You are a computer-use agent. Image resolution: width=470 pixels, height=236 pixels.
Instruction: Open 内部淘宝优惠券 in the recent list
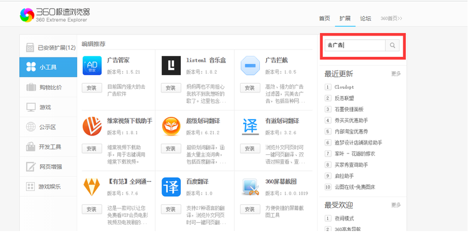351,131
